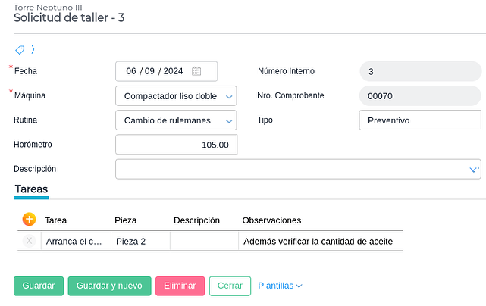Select the Pieza 2 cell in the task row
Image resolution: width=486 pixels, height=306 pixels.
point(140,241)
